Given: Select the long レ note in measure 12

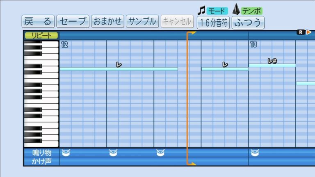Looking at the screenshot, I should tap(119, 69).
